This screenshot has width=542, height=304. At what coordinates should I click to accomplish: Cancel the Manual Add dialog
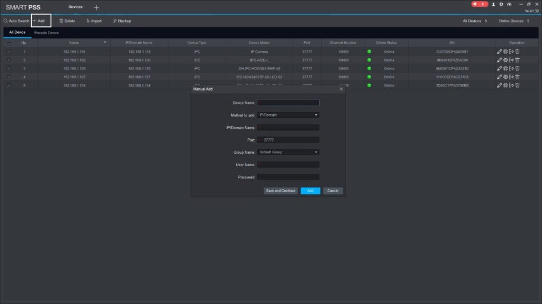332,191
